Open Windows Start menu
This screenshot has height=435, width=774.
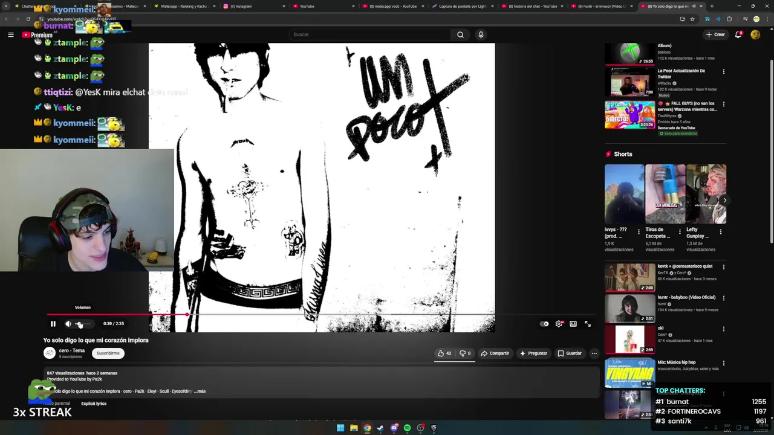click(340, 428)
